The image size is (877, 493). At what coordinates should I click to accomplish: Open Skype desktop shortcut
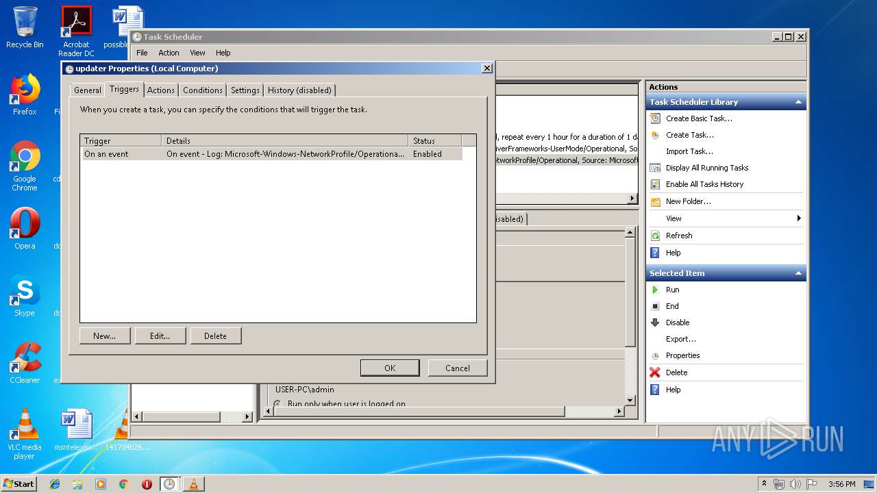coord(25,296)
